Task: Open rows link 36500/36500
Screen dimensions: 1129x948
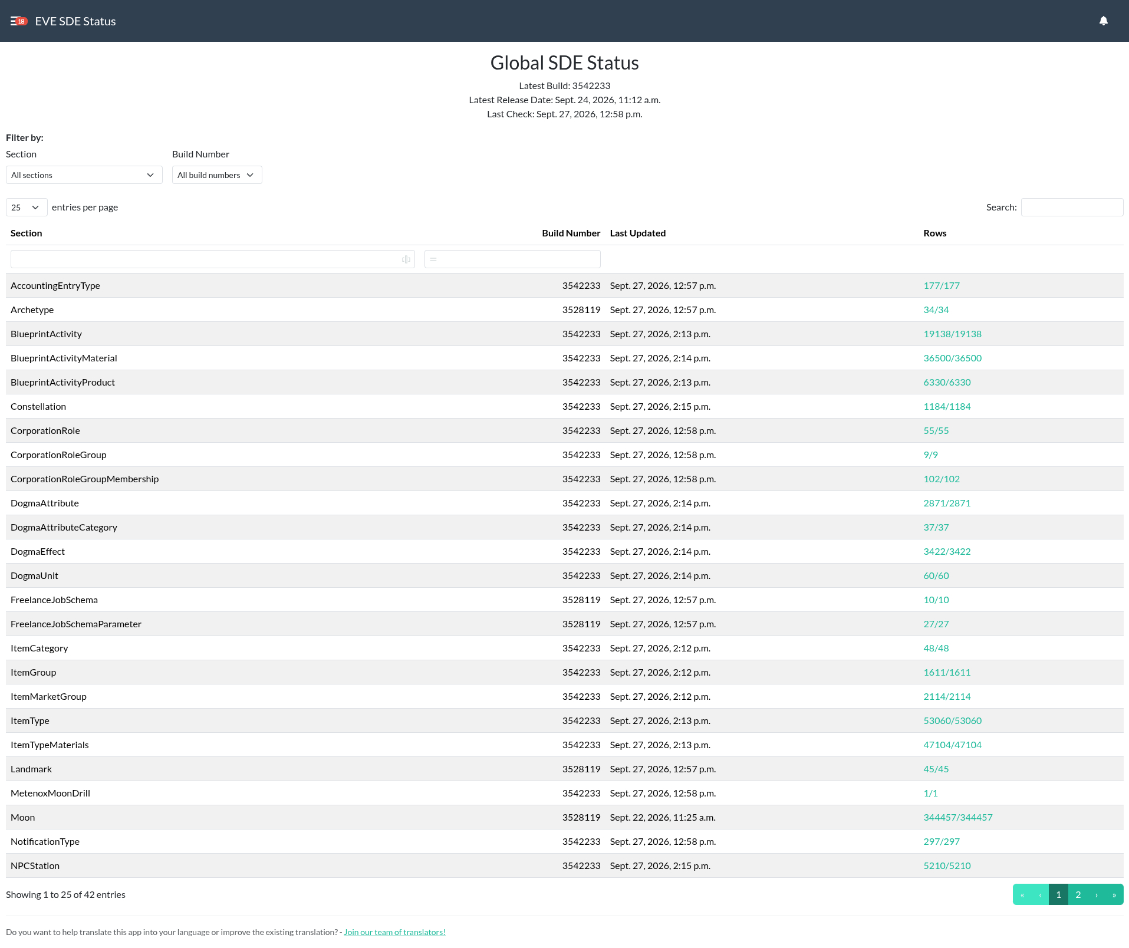Action: click(953, 358)
